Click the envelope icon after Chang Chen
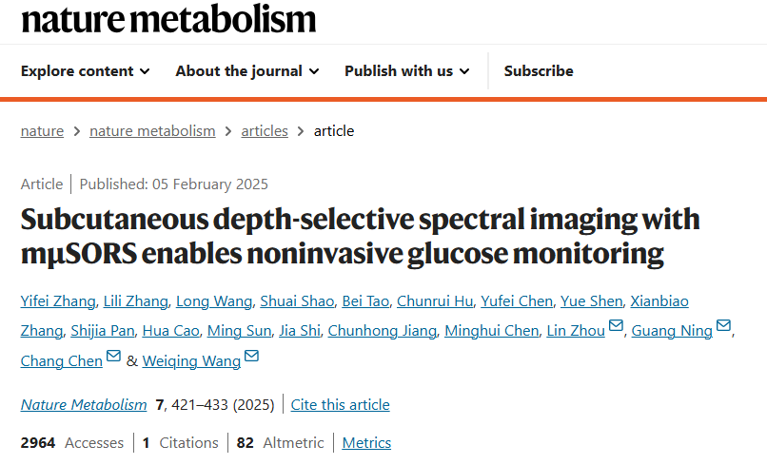Image resolution: width=767 pixels, height=465 pixels. tap(113, 356)
